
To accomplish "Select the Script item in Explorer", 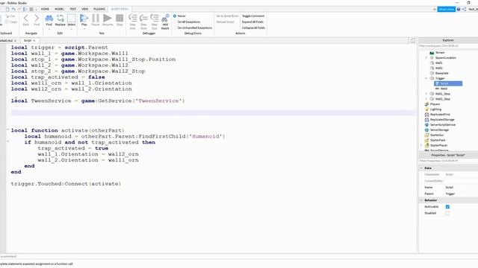I will point(448,83).
